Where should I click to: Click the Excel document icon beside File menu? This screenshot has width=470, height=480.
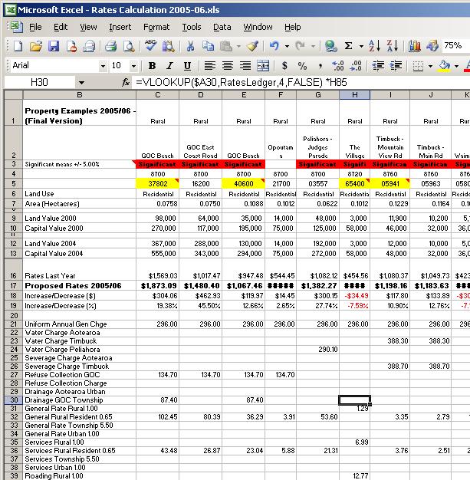(15, 27)
